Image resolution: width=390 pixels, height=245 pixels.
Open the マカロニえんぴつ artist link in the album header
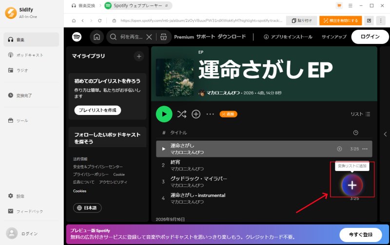click(223, 93)
